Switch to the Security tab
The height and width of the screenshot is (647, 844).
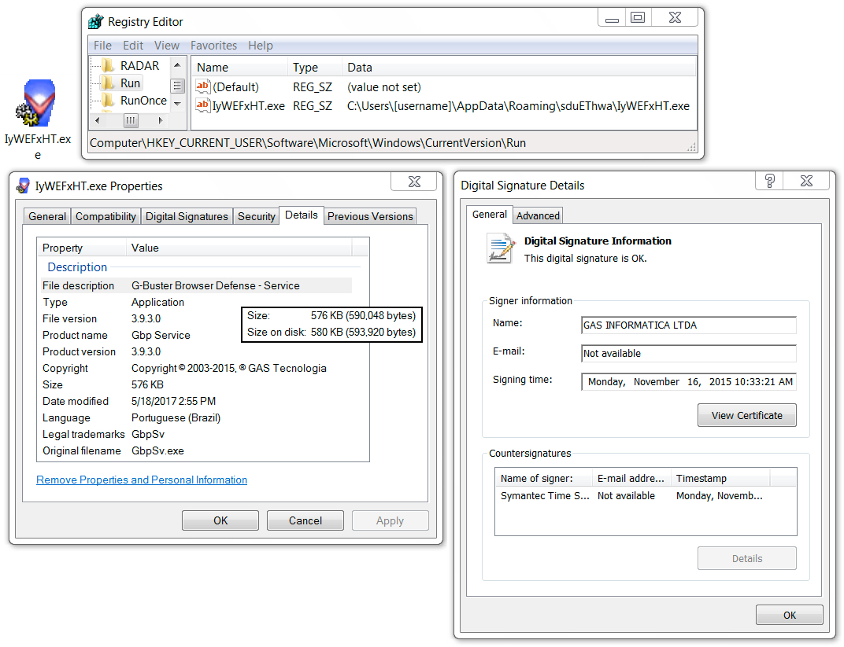[x=256, y=216]
